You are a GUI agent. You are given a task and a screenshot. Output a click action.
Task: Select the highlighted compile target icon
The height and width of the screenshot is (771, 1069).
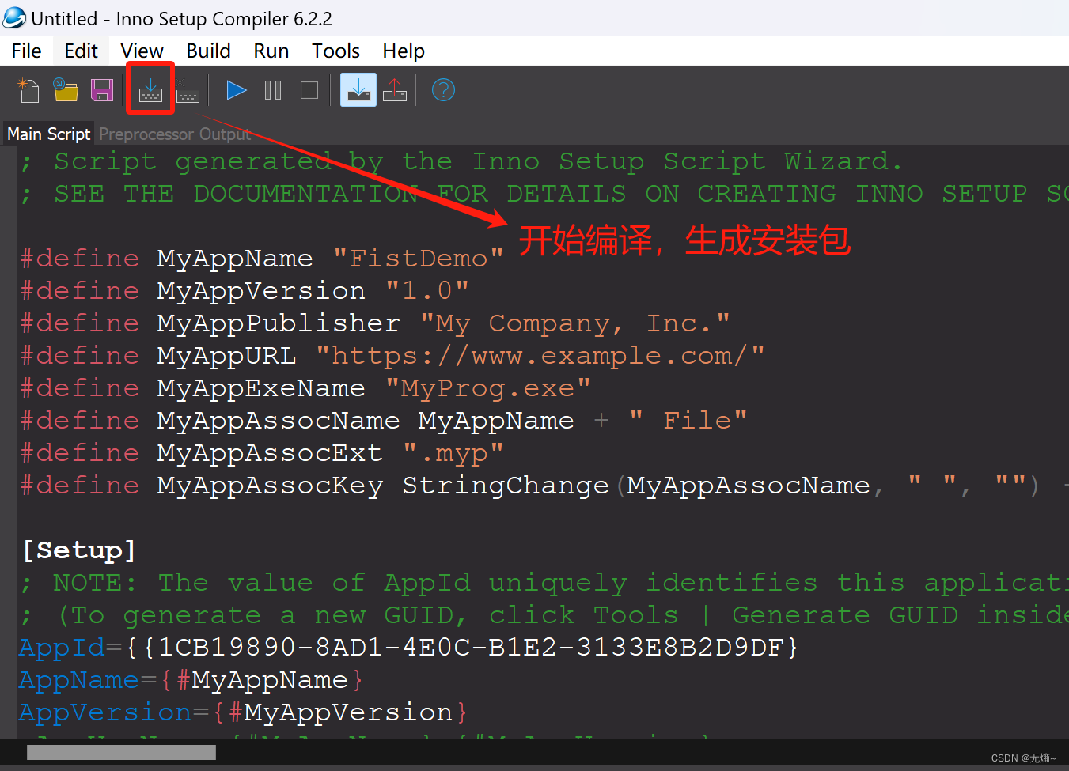pos(358,89)
